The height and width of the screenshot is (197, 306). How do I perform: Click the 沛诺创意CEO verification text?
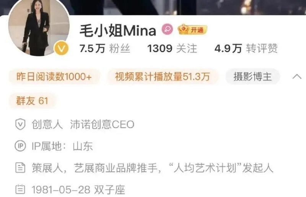pos(102,124)
